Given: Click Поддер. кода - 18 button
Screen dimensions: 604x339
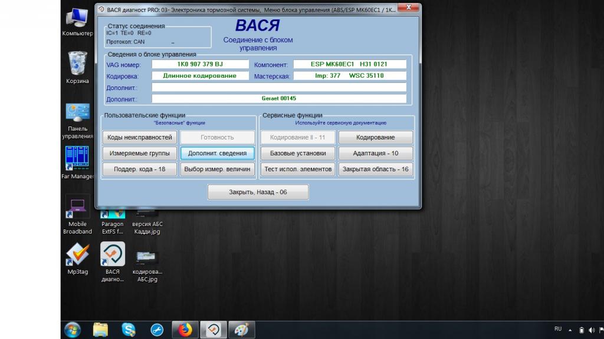Looking at the screenshot, I should click(x=140, y=169).
